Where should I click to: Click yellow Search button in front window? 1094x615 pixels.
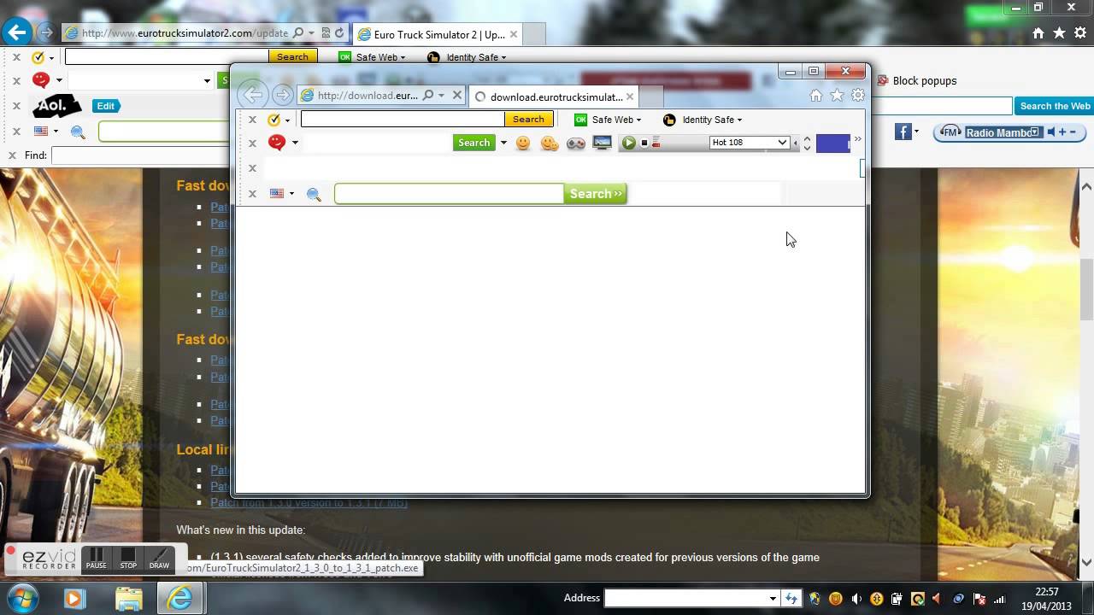tap(528, 120)
